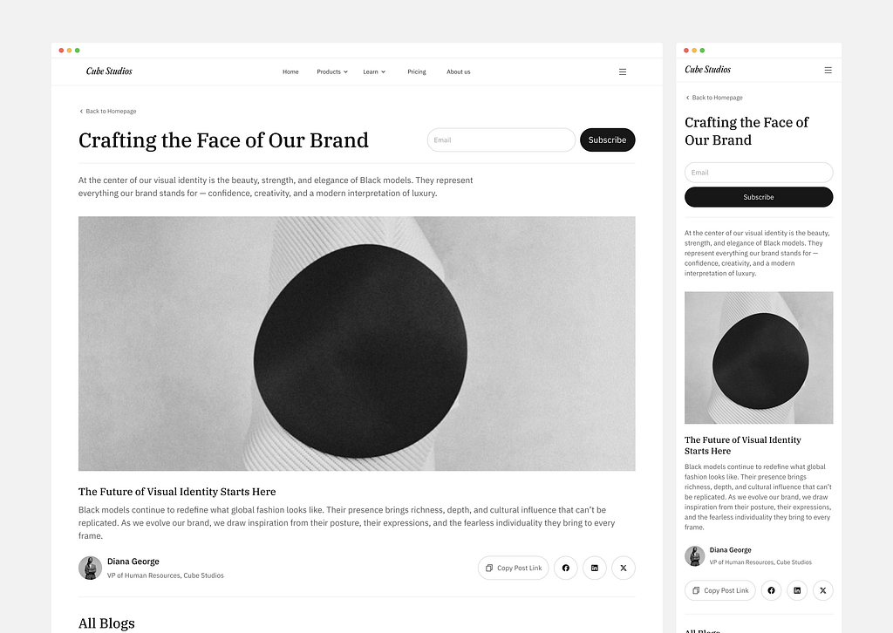
Task: Tap the Facebook share icon on the mobile layout
Action: (x=770, y=590)
